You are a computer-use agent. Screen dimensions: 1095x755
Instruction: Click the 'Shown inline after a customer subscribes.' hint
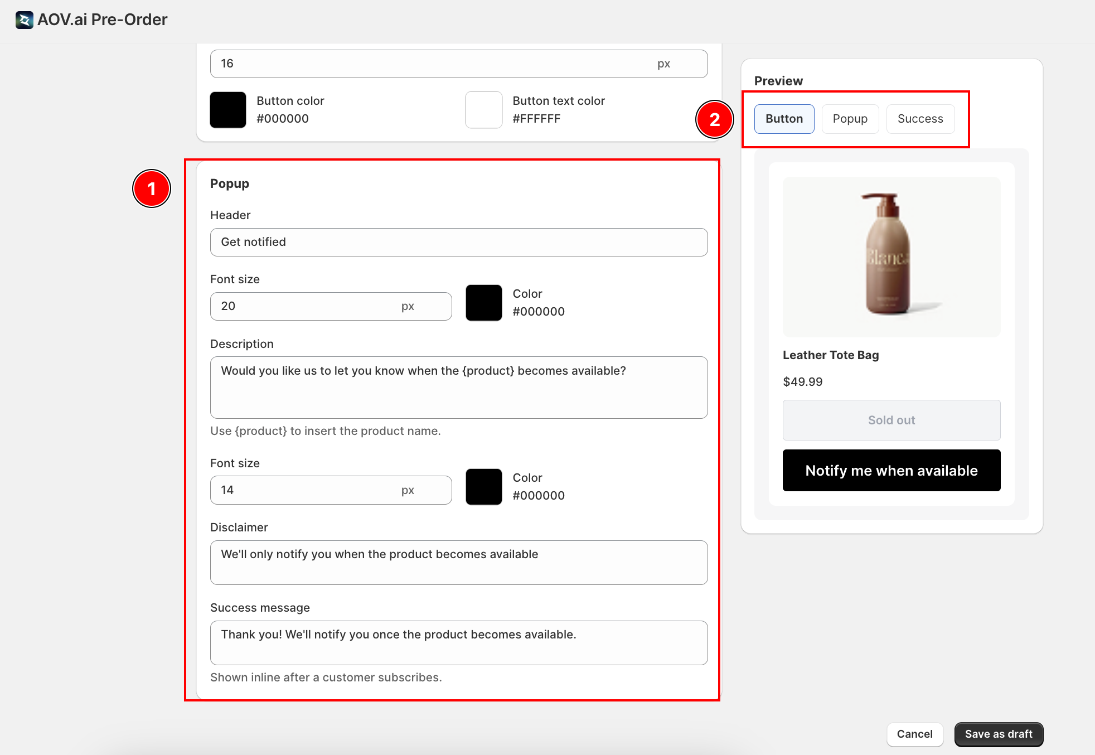(326, 677)
